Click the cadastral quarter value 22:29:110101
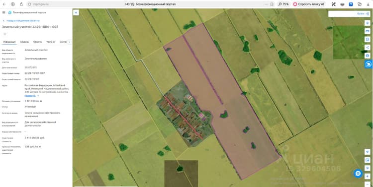Image resolution: width=373 pixels, height=187 pixels. point(32,79)
